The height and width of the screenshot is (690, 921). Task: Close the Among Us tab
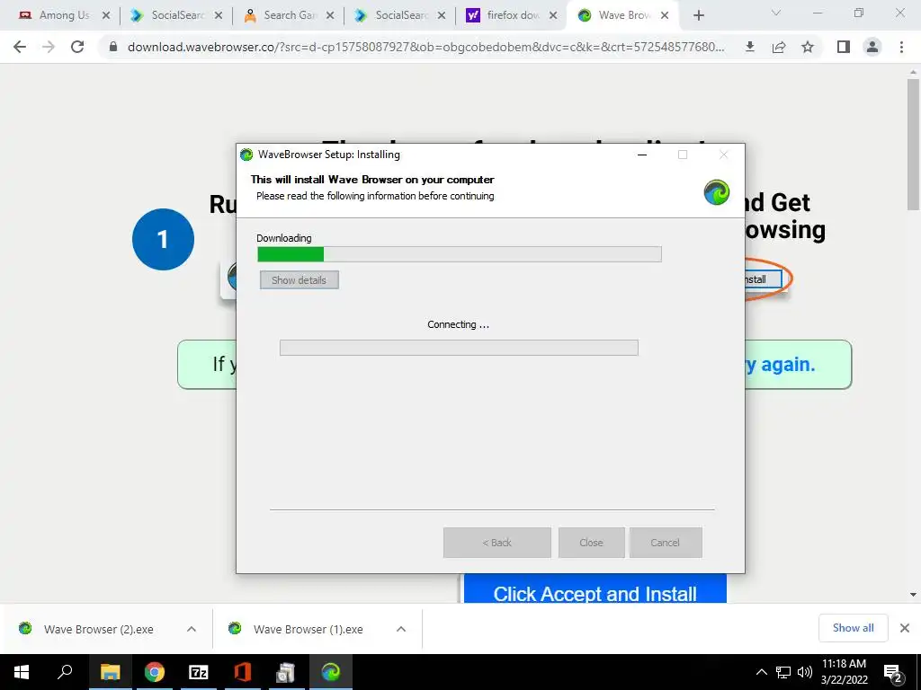[x=106, y=15]
